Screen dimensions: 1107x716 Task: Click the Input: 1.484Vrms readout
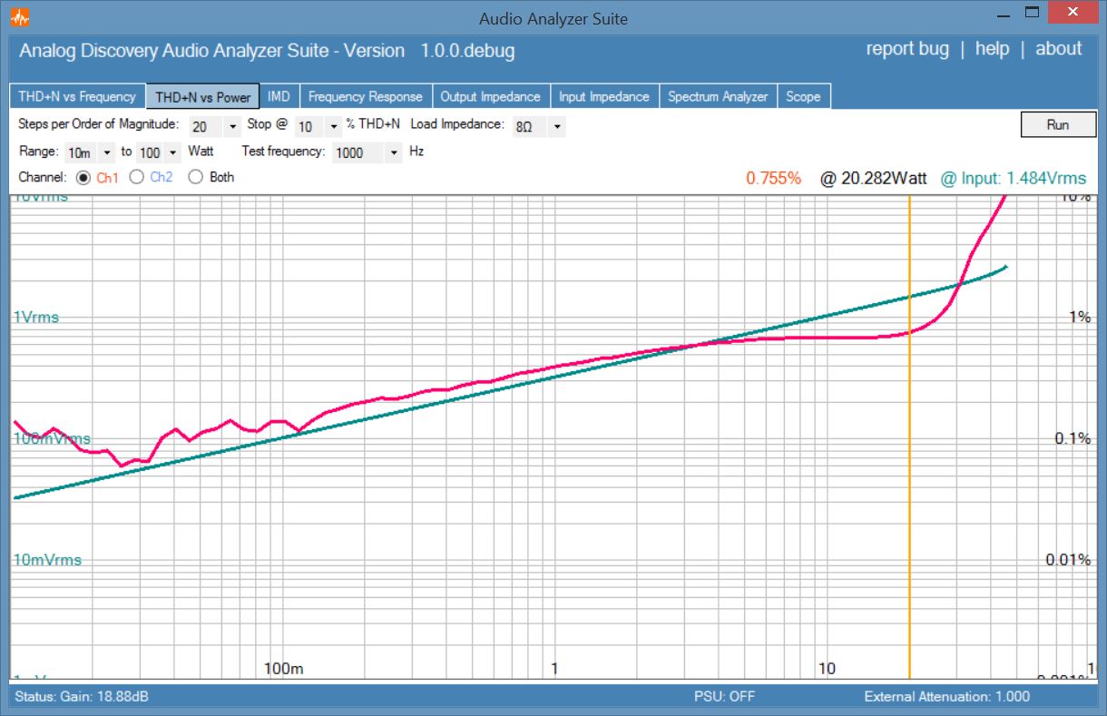click(x=1014, y=178)
